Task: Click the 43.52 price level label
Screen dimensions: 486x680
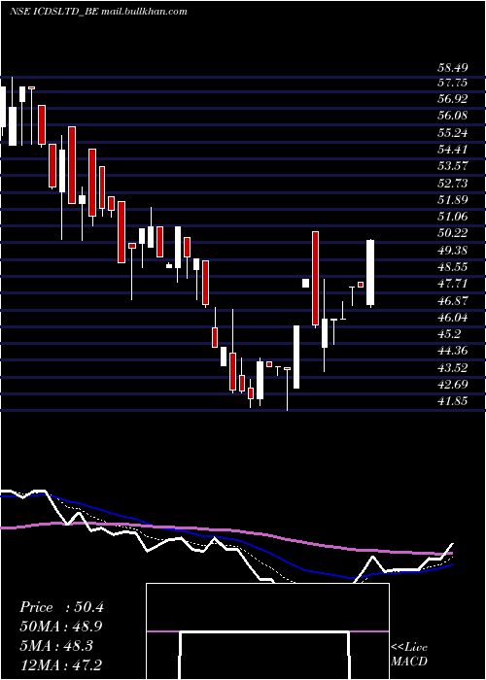Action: tap(452, 368)
